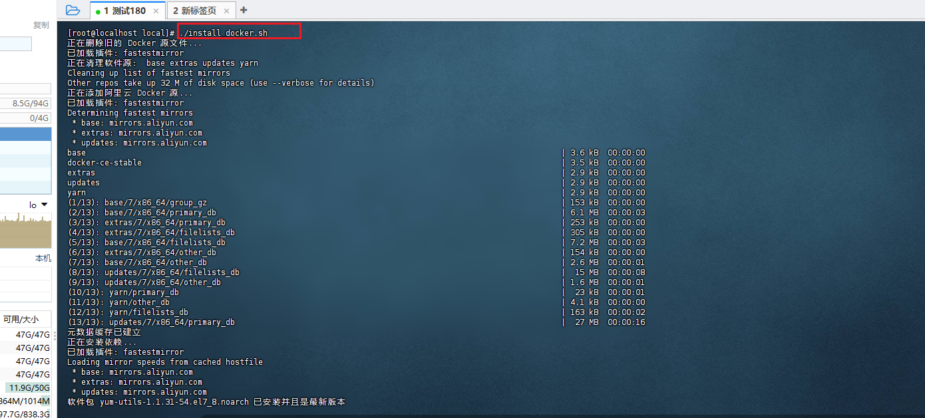Viewport: 925px width, 418px height.
Task: Click the 6.1 MB download size value
Action: tap(584, 212)
